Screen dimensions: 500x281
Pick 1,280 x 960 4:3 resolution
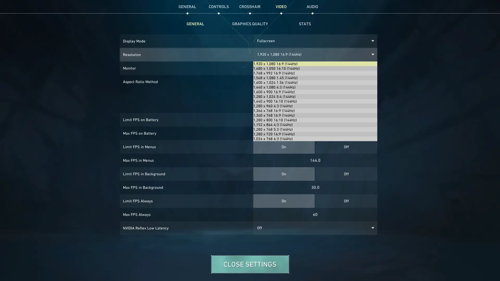pos(315,106)
